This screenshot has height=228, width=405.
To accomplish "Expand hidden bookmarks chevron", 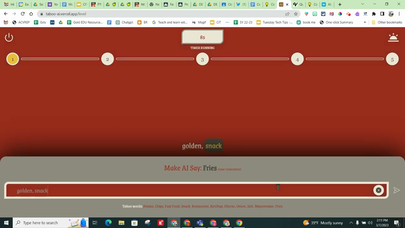I will click(365, 22).
